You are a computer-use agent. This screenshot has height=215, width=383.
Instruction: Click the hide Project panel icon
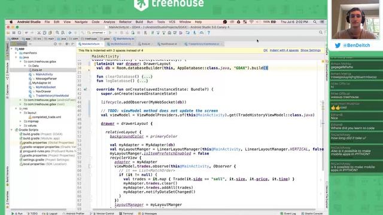pyautogui.click(x=73, y=44)
